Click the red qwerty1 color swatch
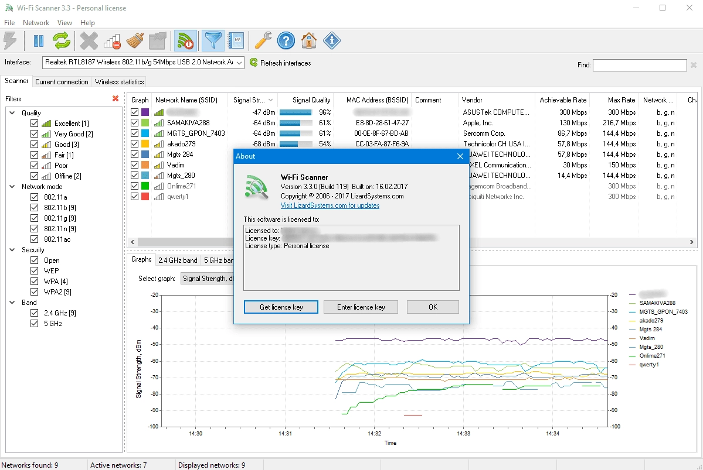The width and height of the screenshot is (703, 470). pos(145,197)
